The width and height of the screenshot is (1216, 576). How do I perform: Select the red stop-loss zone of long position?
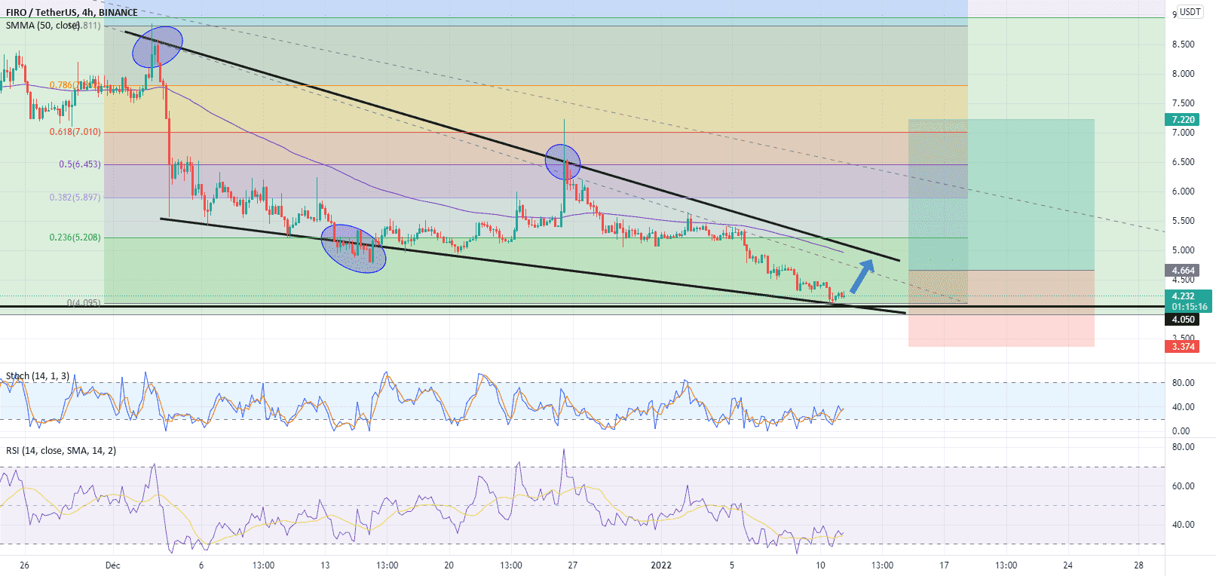pyautogui.click(x=1001, y=308)
